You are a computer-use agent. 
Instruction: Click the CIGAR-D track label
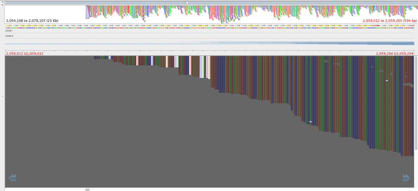9,36
